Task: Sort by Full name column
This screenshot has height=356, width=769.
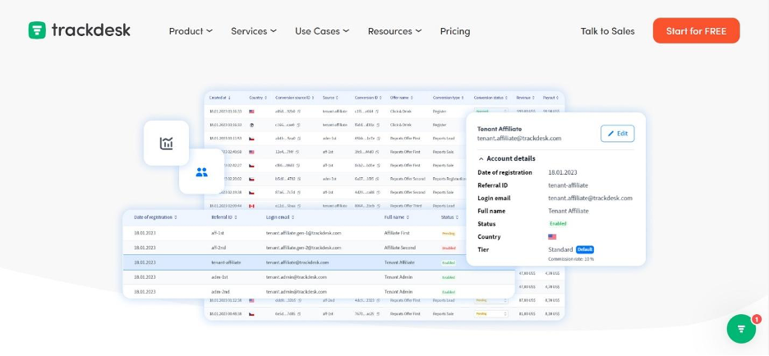Action: (398, 217)
